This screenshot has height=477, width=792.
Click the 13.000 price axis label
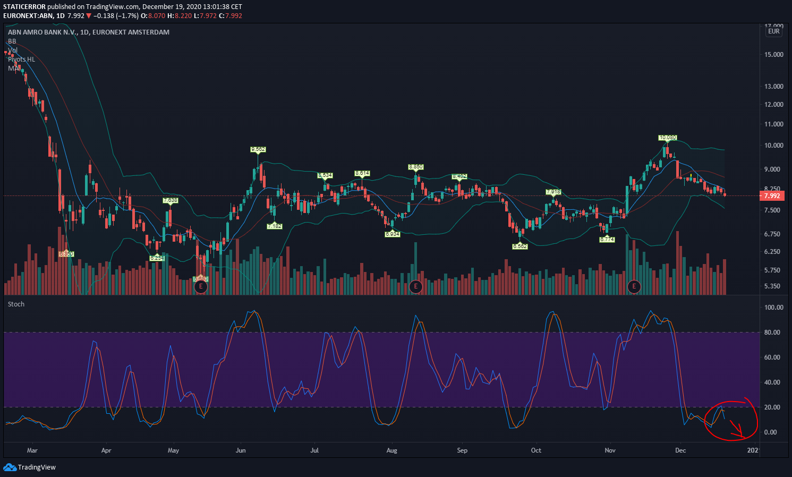point(773,87)
